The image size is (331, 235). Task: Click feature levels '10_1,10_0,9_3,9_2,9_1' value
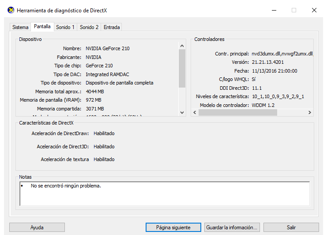pyautogui.click(x=278, y=96)
